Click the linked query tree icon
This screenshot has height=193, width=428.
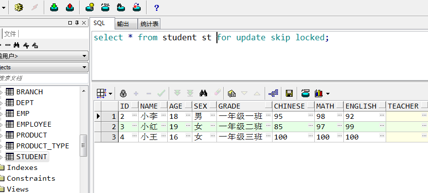click(273, 93)
